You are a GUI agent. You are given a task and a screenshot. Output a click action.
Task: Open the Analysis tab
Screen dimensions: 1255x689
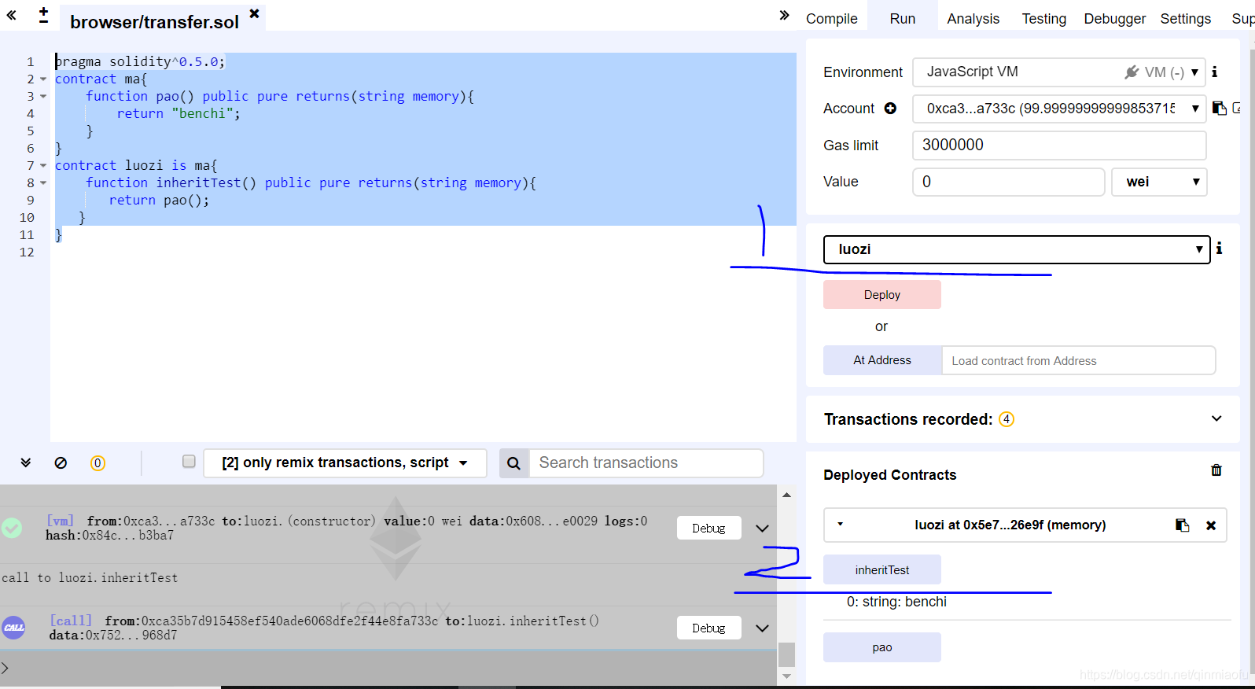(x=973, y=19)
